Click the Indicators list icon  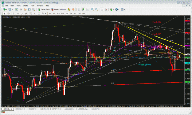(111, 9)
